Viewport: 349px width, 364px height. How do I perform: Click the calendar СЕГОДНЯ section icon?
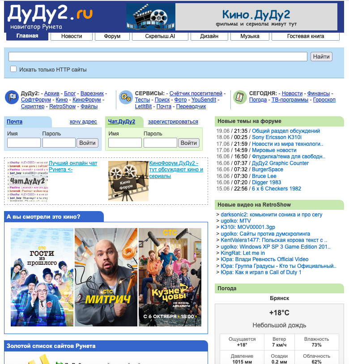(x=240, y=97)
